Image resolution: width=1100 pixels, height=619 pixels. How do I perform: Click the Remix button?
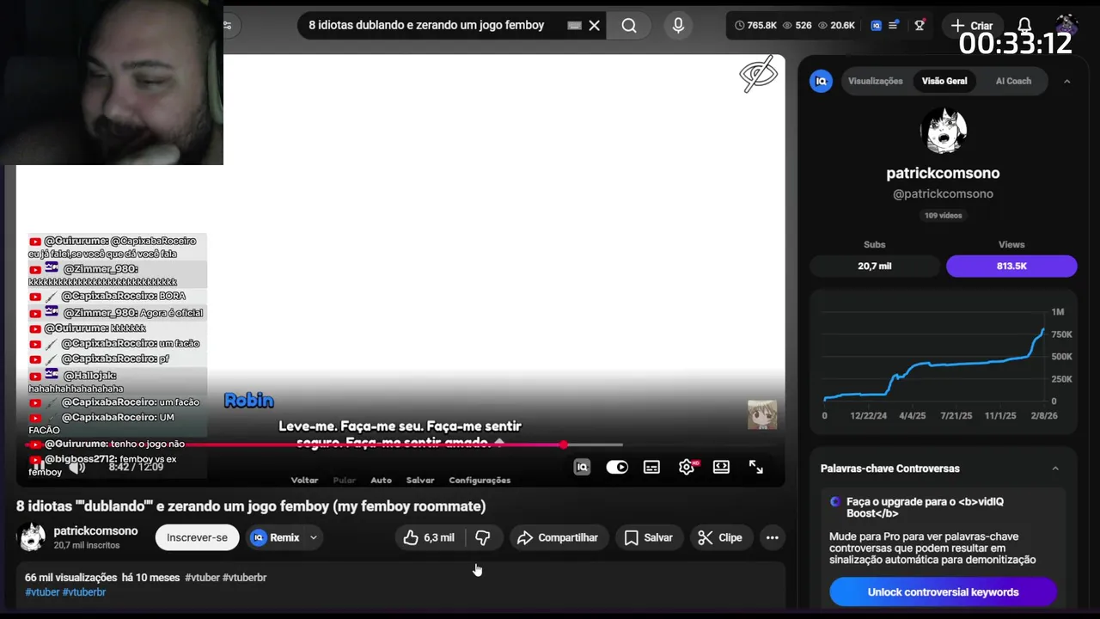click(x=275, y=537)
